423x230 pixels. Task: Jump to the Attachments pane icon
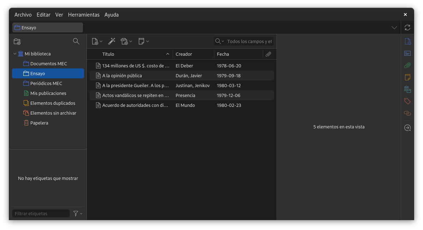pyautogui.click(x=407, y=65)
